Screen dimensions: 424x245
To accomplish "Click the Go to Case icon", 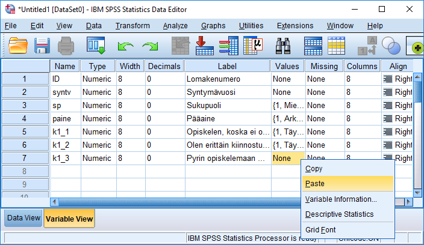I will 181,46.
